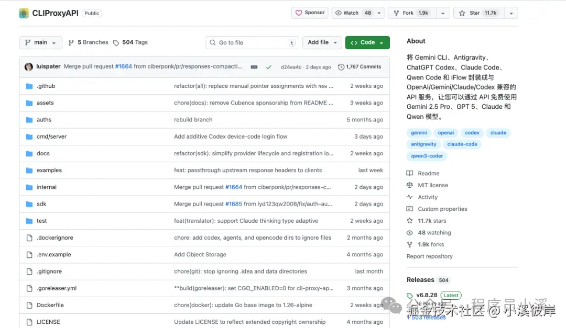Open the v6.8.28 Latest release
The height and width of the screenshot is (328, 566).
point(439,295)
